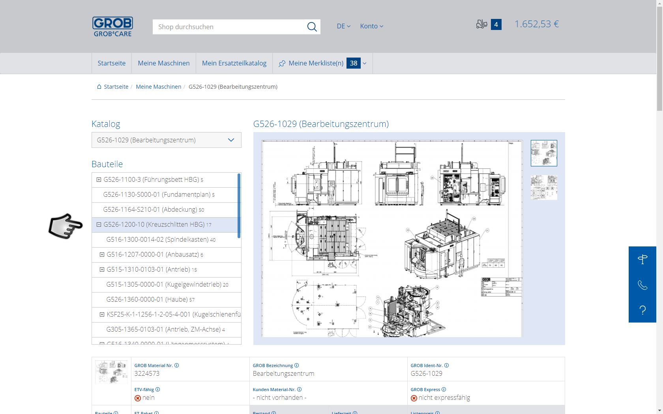Click the GROB4CARE logo
663x414 pixels.
pos(112,26)
